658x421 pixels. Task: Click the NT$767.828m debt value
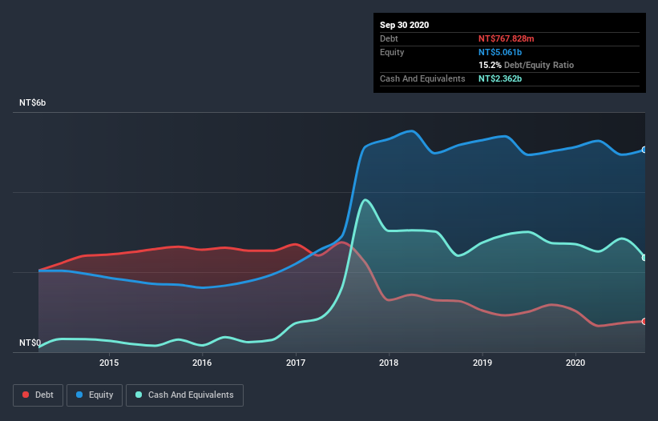click(506, 38)
